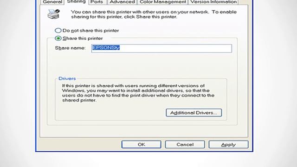Click the Drivers group label
The image size is (297, 167).
point(67,78)
